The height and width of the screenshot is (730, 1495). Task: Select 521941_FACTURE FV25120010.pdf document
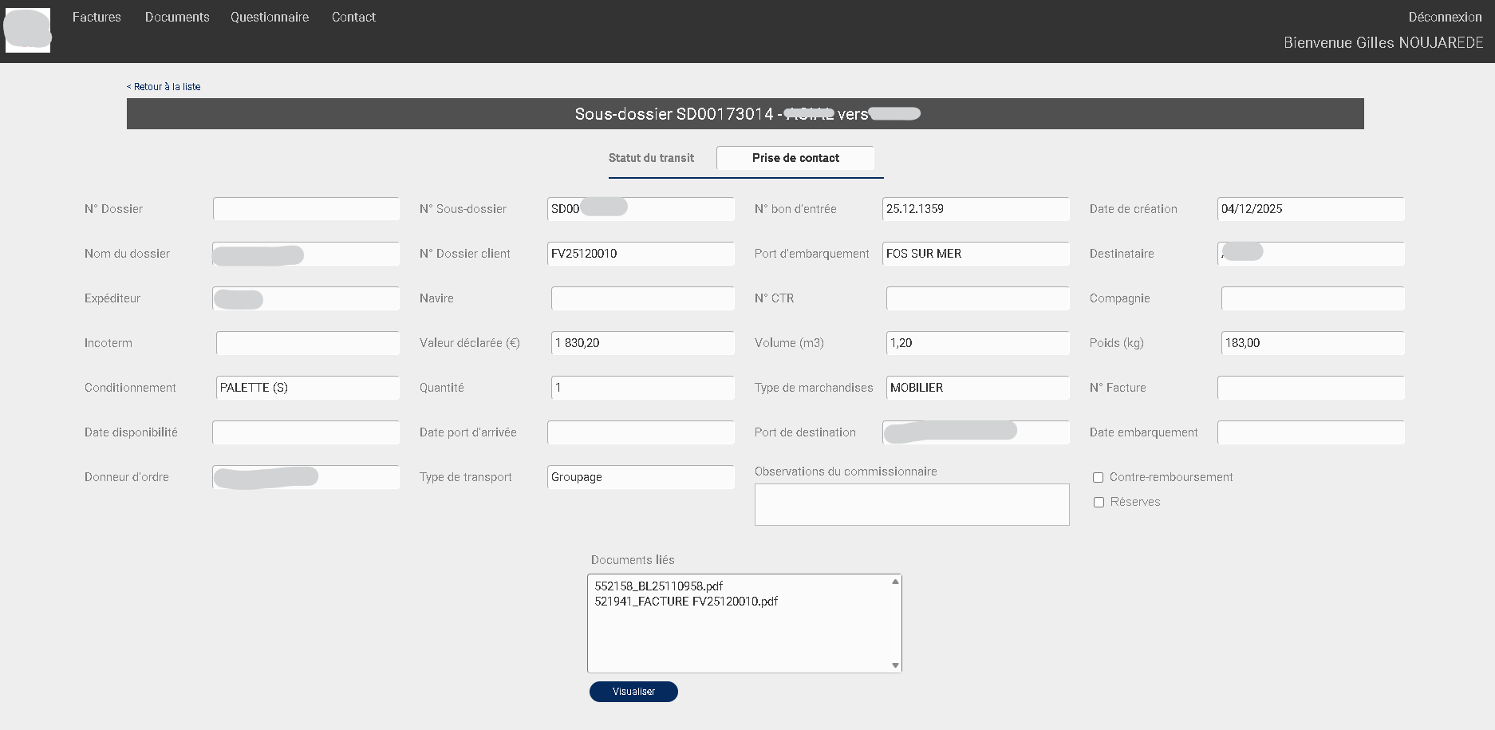686,602
